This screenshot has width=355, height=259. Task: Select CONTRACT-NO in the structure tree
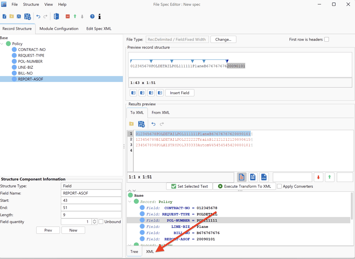[32, 50]
